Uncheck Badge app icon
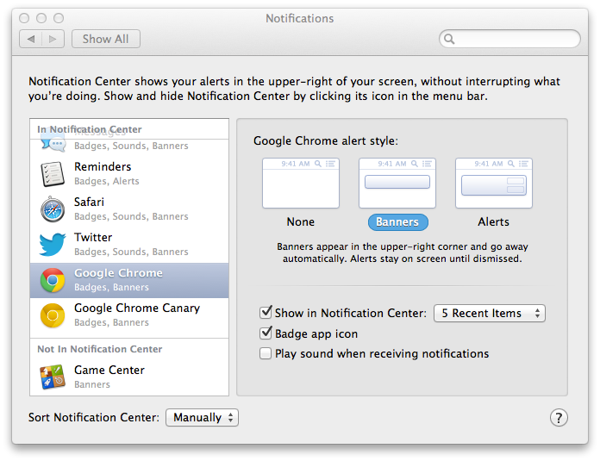Screen dimensions: 600x461 266,333
